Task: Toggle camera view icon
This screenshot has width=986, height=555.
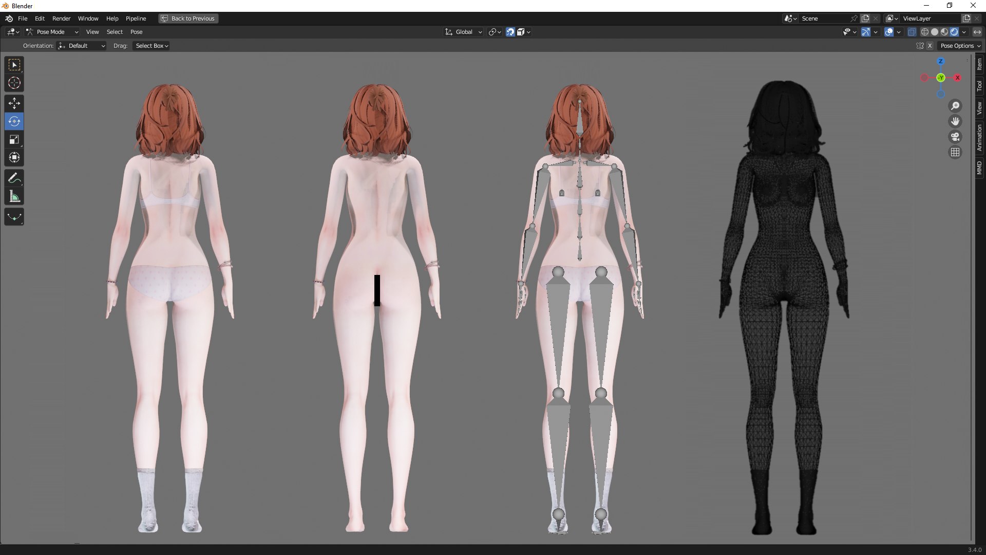Action: 955,137
